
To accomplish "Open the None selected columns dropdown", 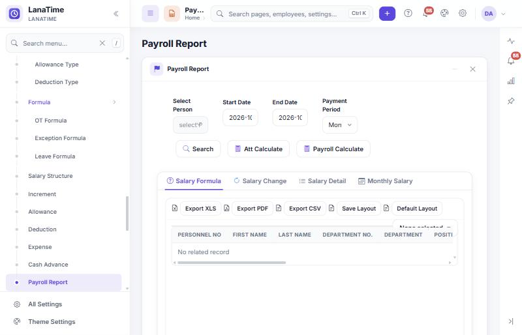I will coord(425,227).
